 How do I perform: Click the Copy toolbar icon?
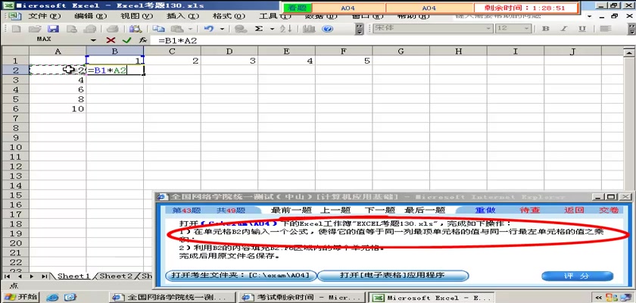tap(158, 29)
